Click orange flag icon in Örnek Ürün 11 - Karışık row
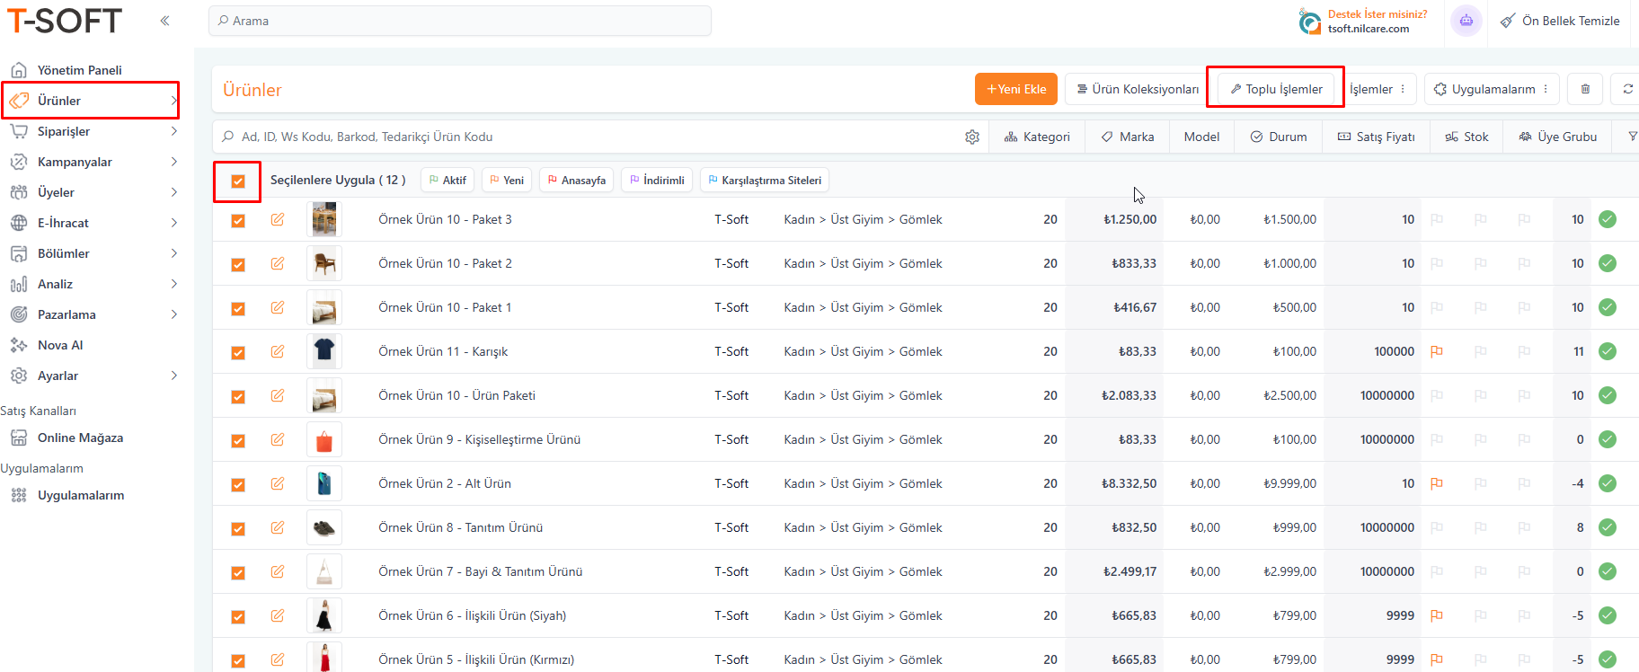Screen dimensions: 1639x672 [x=1437, y=351]
